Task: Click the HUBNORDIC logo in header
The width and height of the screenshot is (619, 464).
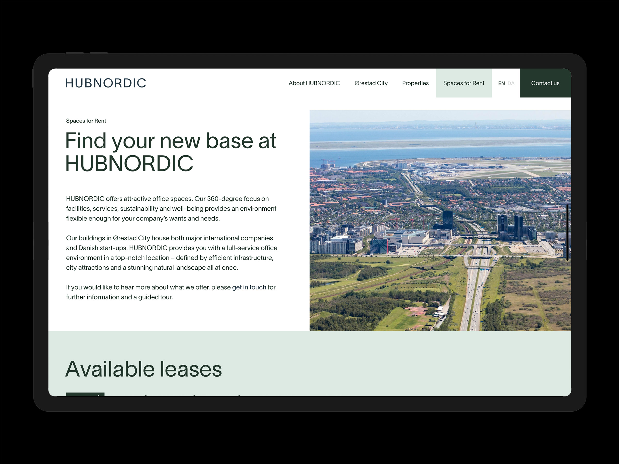Action: click(106, 83)
